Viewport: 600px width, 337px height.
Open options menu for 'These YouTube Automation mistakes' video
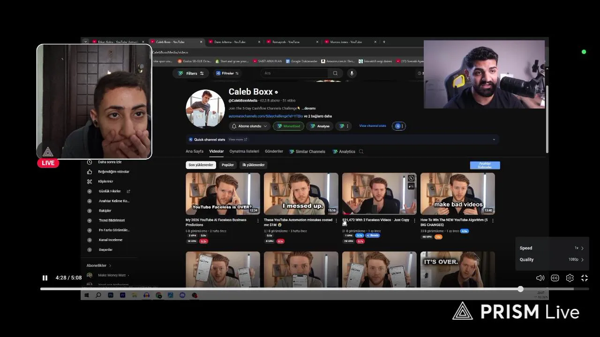click(336, 220)
